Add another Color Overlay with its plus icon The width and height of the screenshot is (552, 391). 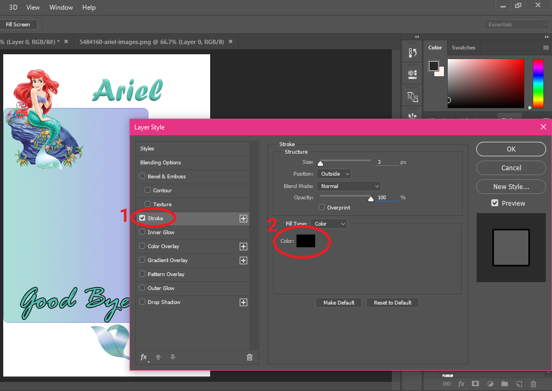(x=243, y=247)
